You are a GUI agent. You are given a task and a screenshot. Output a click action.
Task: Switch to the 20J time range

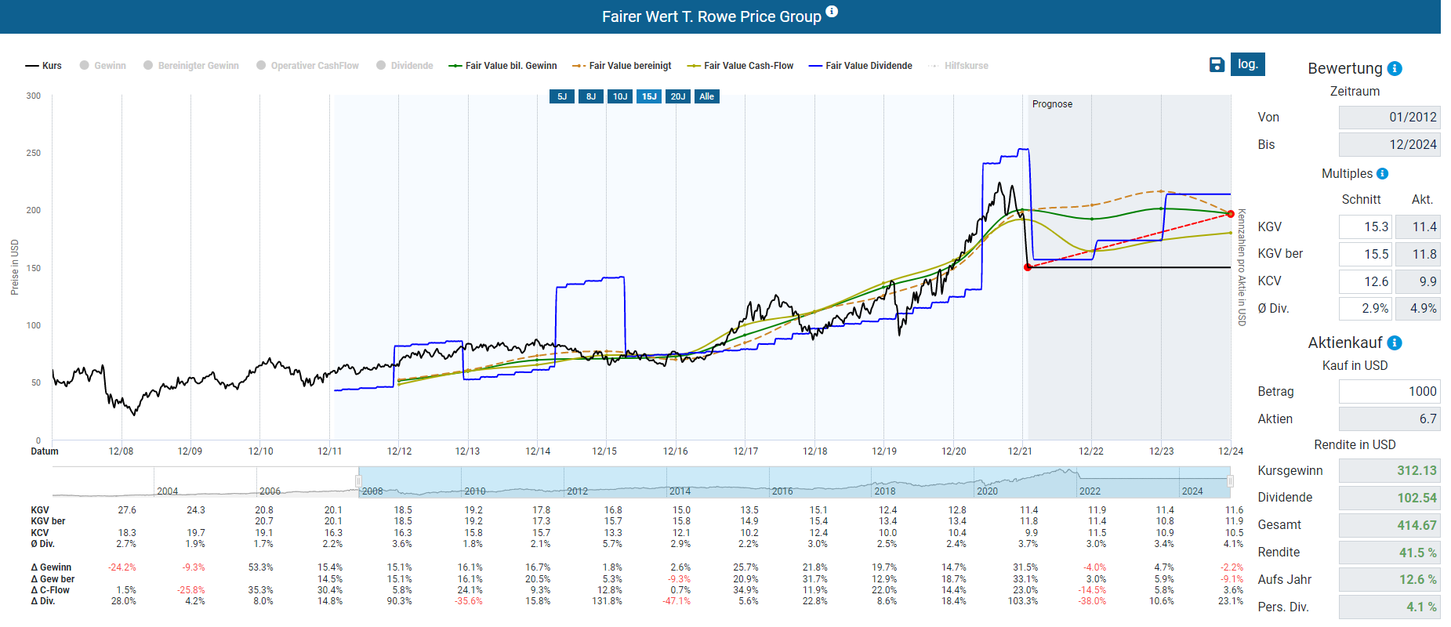pyautogui.click(x=678, y=96)
